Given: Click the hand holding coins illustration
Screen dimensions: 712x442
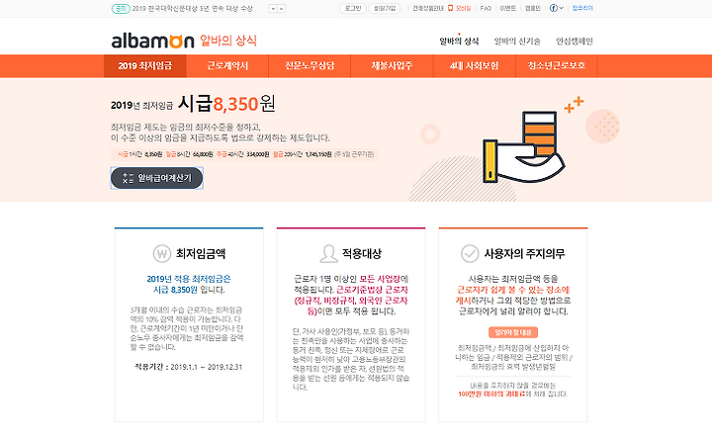Looking at the screenshot, I should pyautogui.click(x=524, y=146).
